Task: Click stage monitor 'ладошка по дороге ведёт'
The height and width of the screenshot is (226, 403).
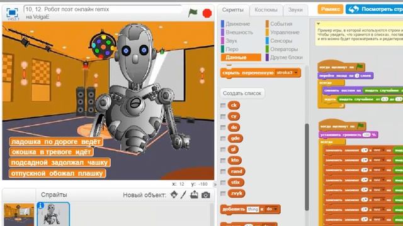Action: 56,142
